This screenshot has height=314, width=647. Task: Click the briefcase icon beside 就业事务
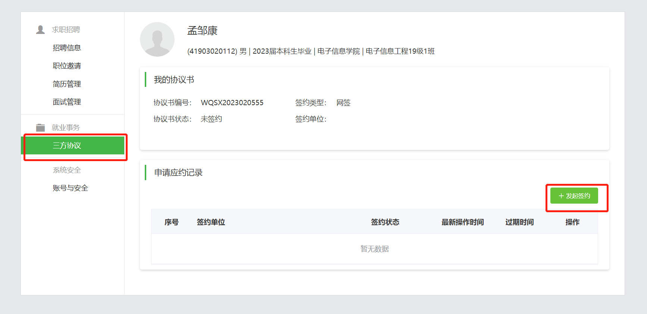click(x=40, y=128)
